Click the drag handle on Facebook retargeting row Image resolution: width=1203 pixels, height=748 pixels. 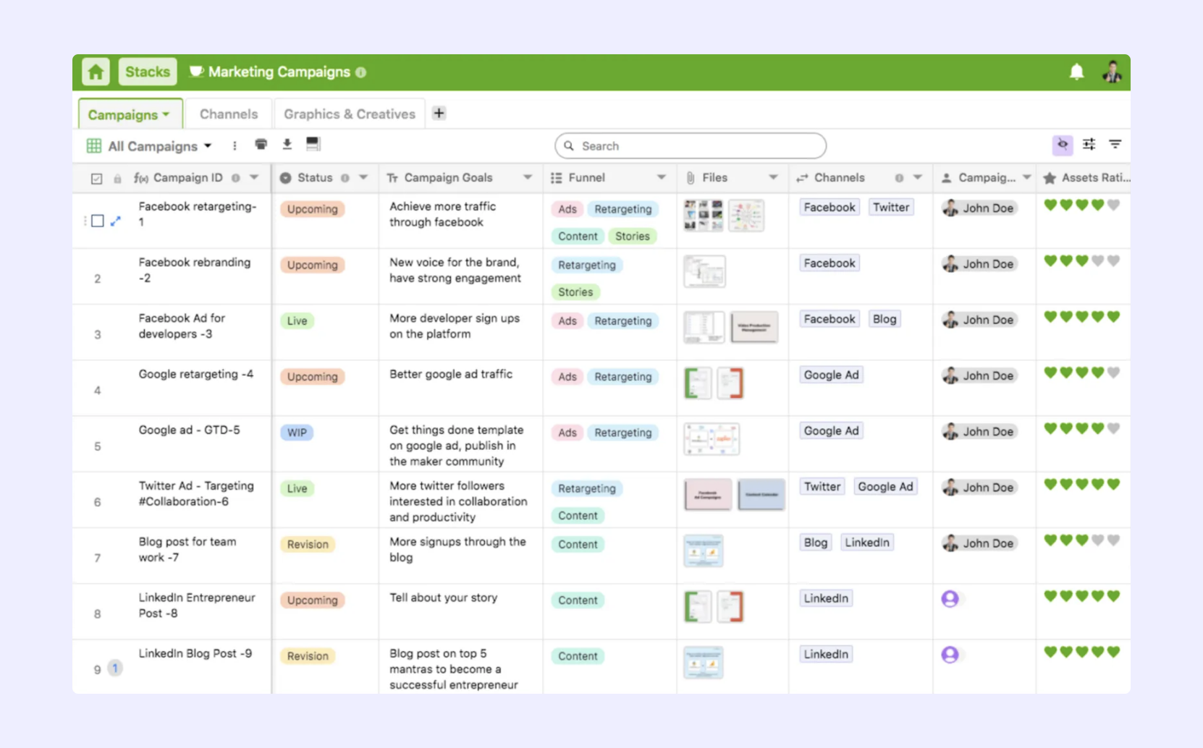pyautogui.click(x=85, y=221)
